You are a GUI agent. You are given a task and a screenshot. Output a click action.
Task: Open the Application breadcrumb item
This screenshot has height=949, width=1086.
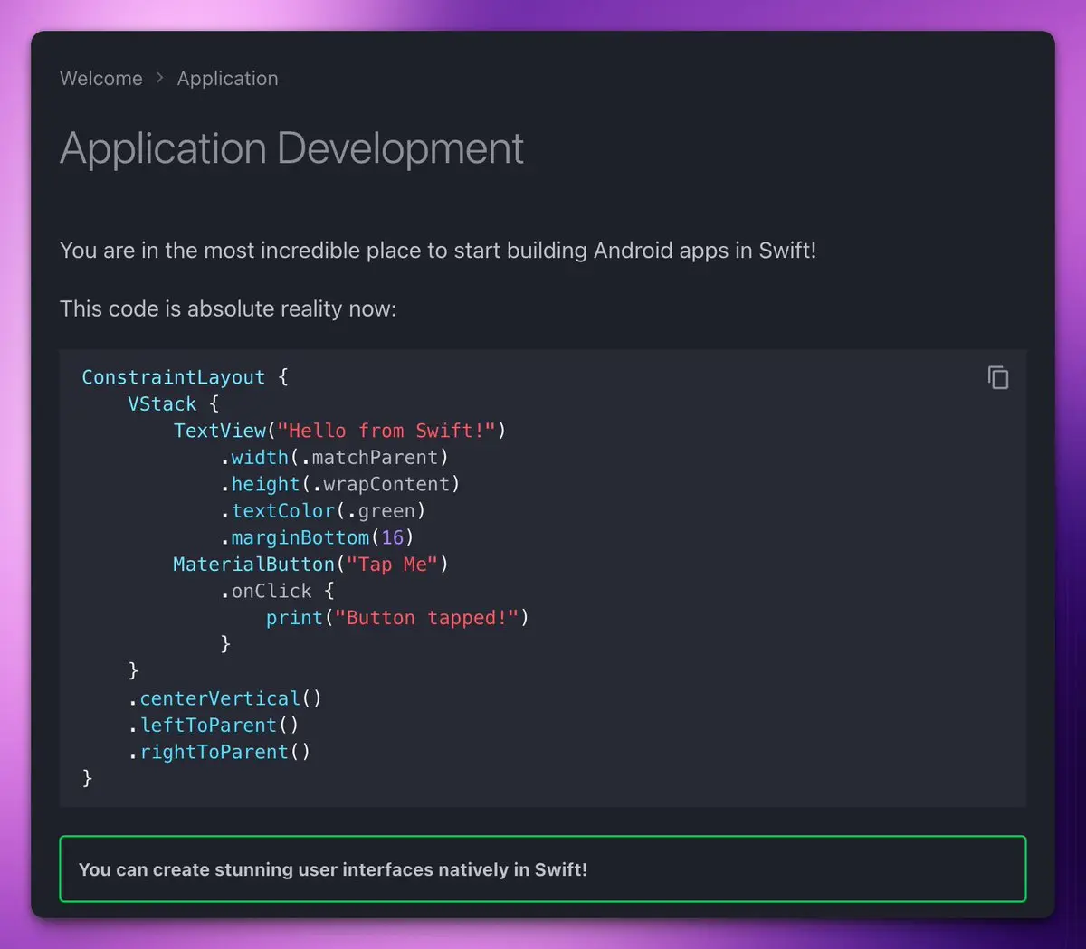[227, 79]
